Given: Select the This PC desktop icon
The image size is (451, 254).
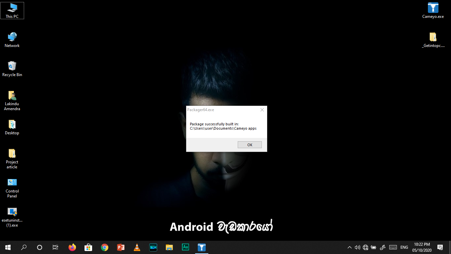Looking at the screenshot, I should tap(12, 11).
